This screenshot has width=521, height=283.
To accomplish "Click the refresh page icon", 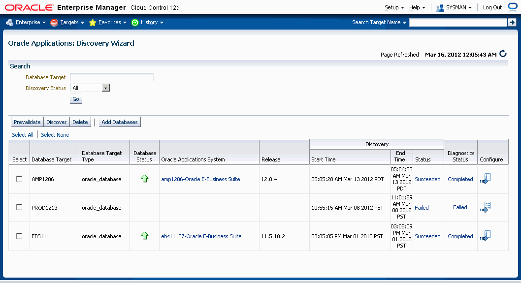I will (x=503, y=54).
